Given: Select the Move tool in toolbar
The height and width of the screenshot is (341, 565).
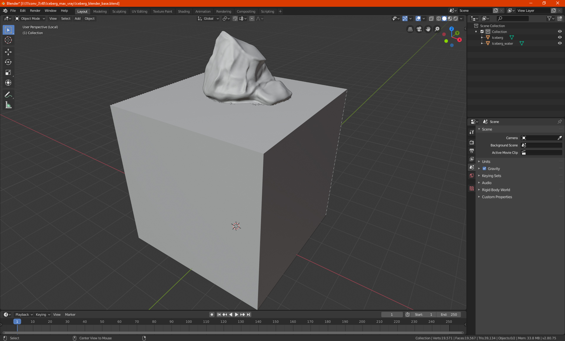Looking at the screenshot, I should pyautogui.click(x=8, y=52).
